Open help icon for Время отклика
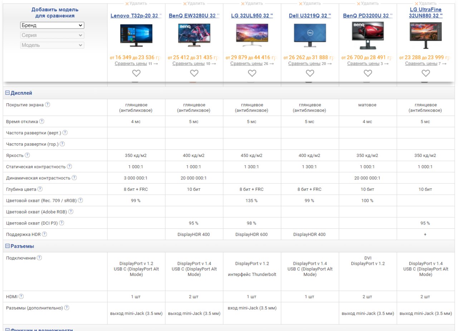 pos(42,122)
